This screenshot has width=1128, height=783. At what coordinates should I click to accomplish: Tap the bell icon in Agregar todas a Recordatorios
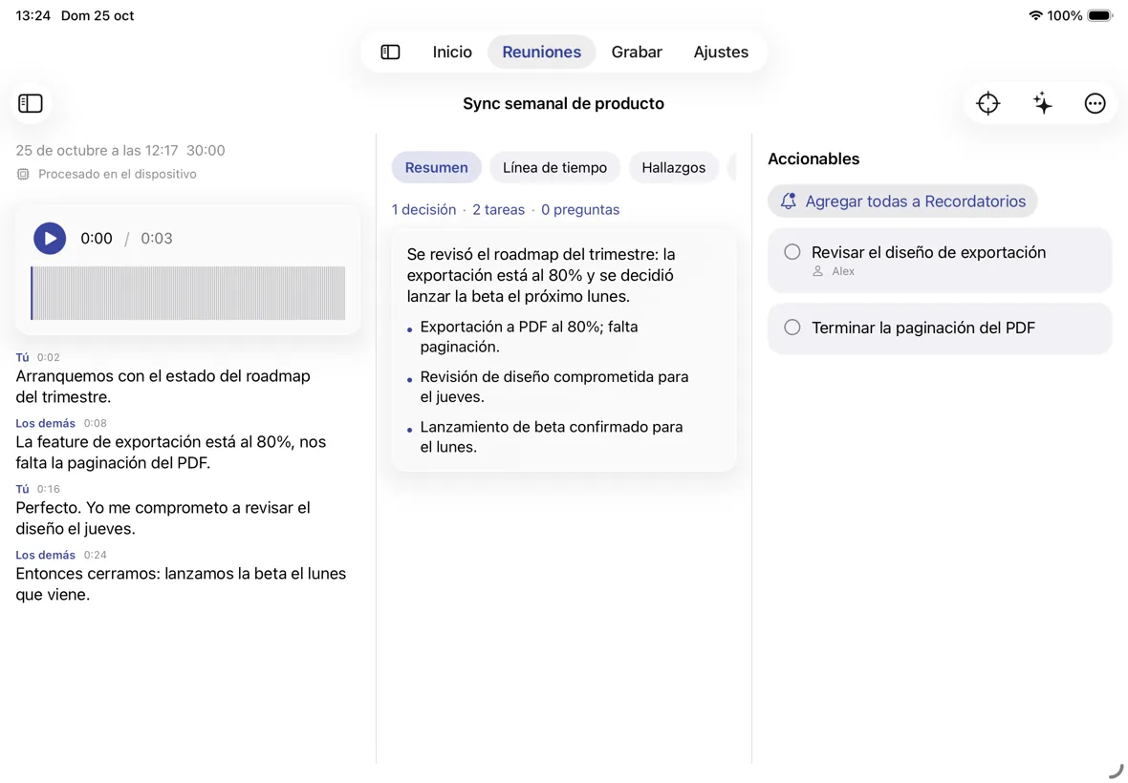(x=788, y=201)
